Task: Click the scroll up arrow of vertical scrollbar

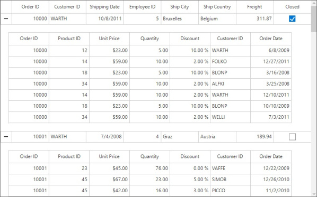Action: [x=314, y=3]
